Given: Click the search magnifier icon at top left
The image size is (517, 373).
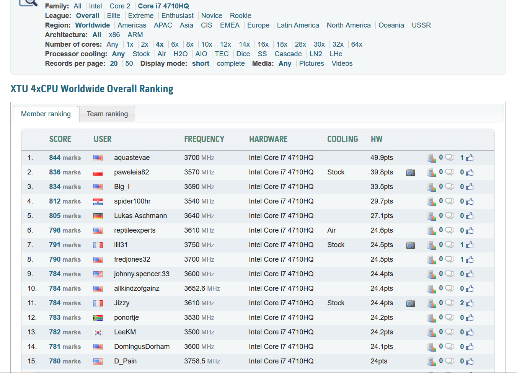Looking at the screenshot, I should (28, 3).
